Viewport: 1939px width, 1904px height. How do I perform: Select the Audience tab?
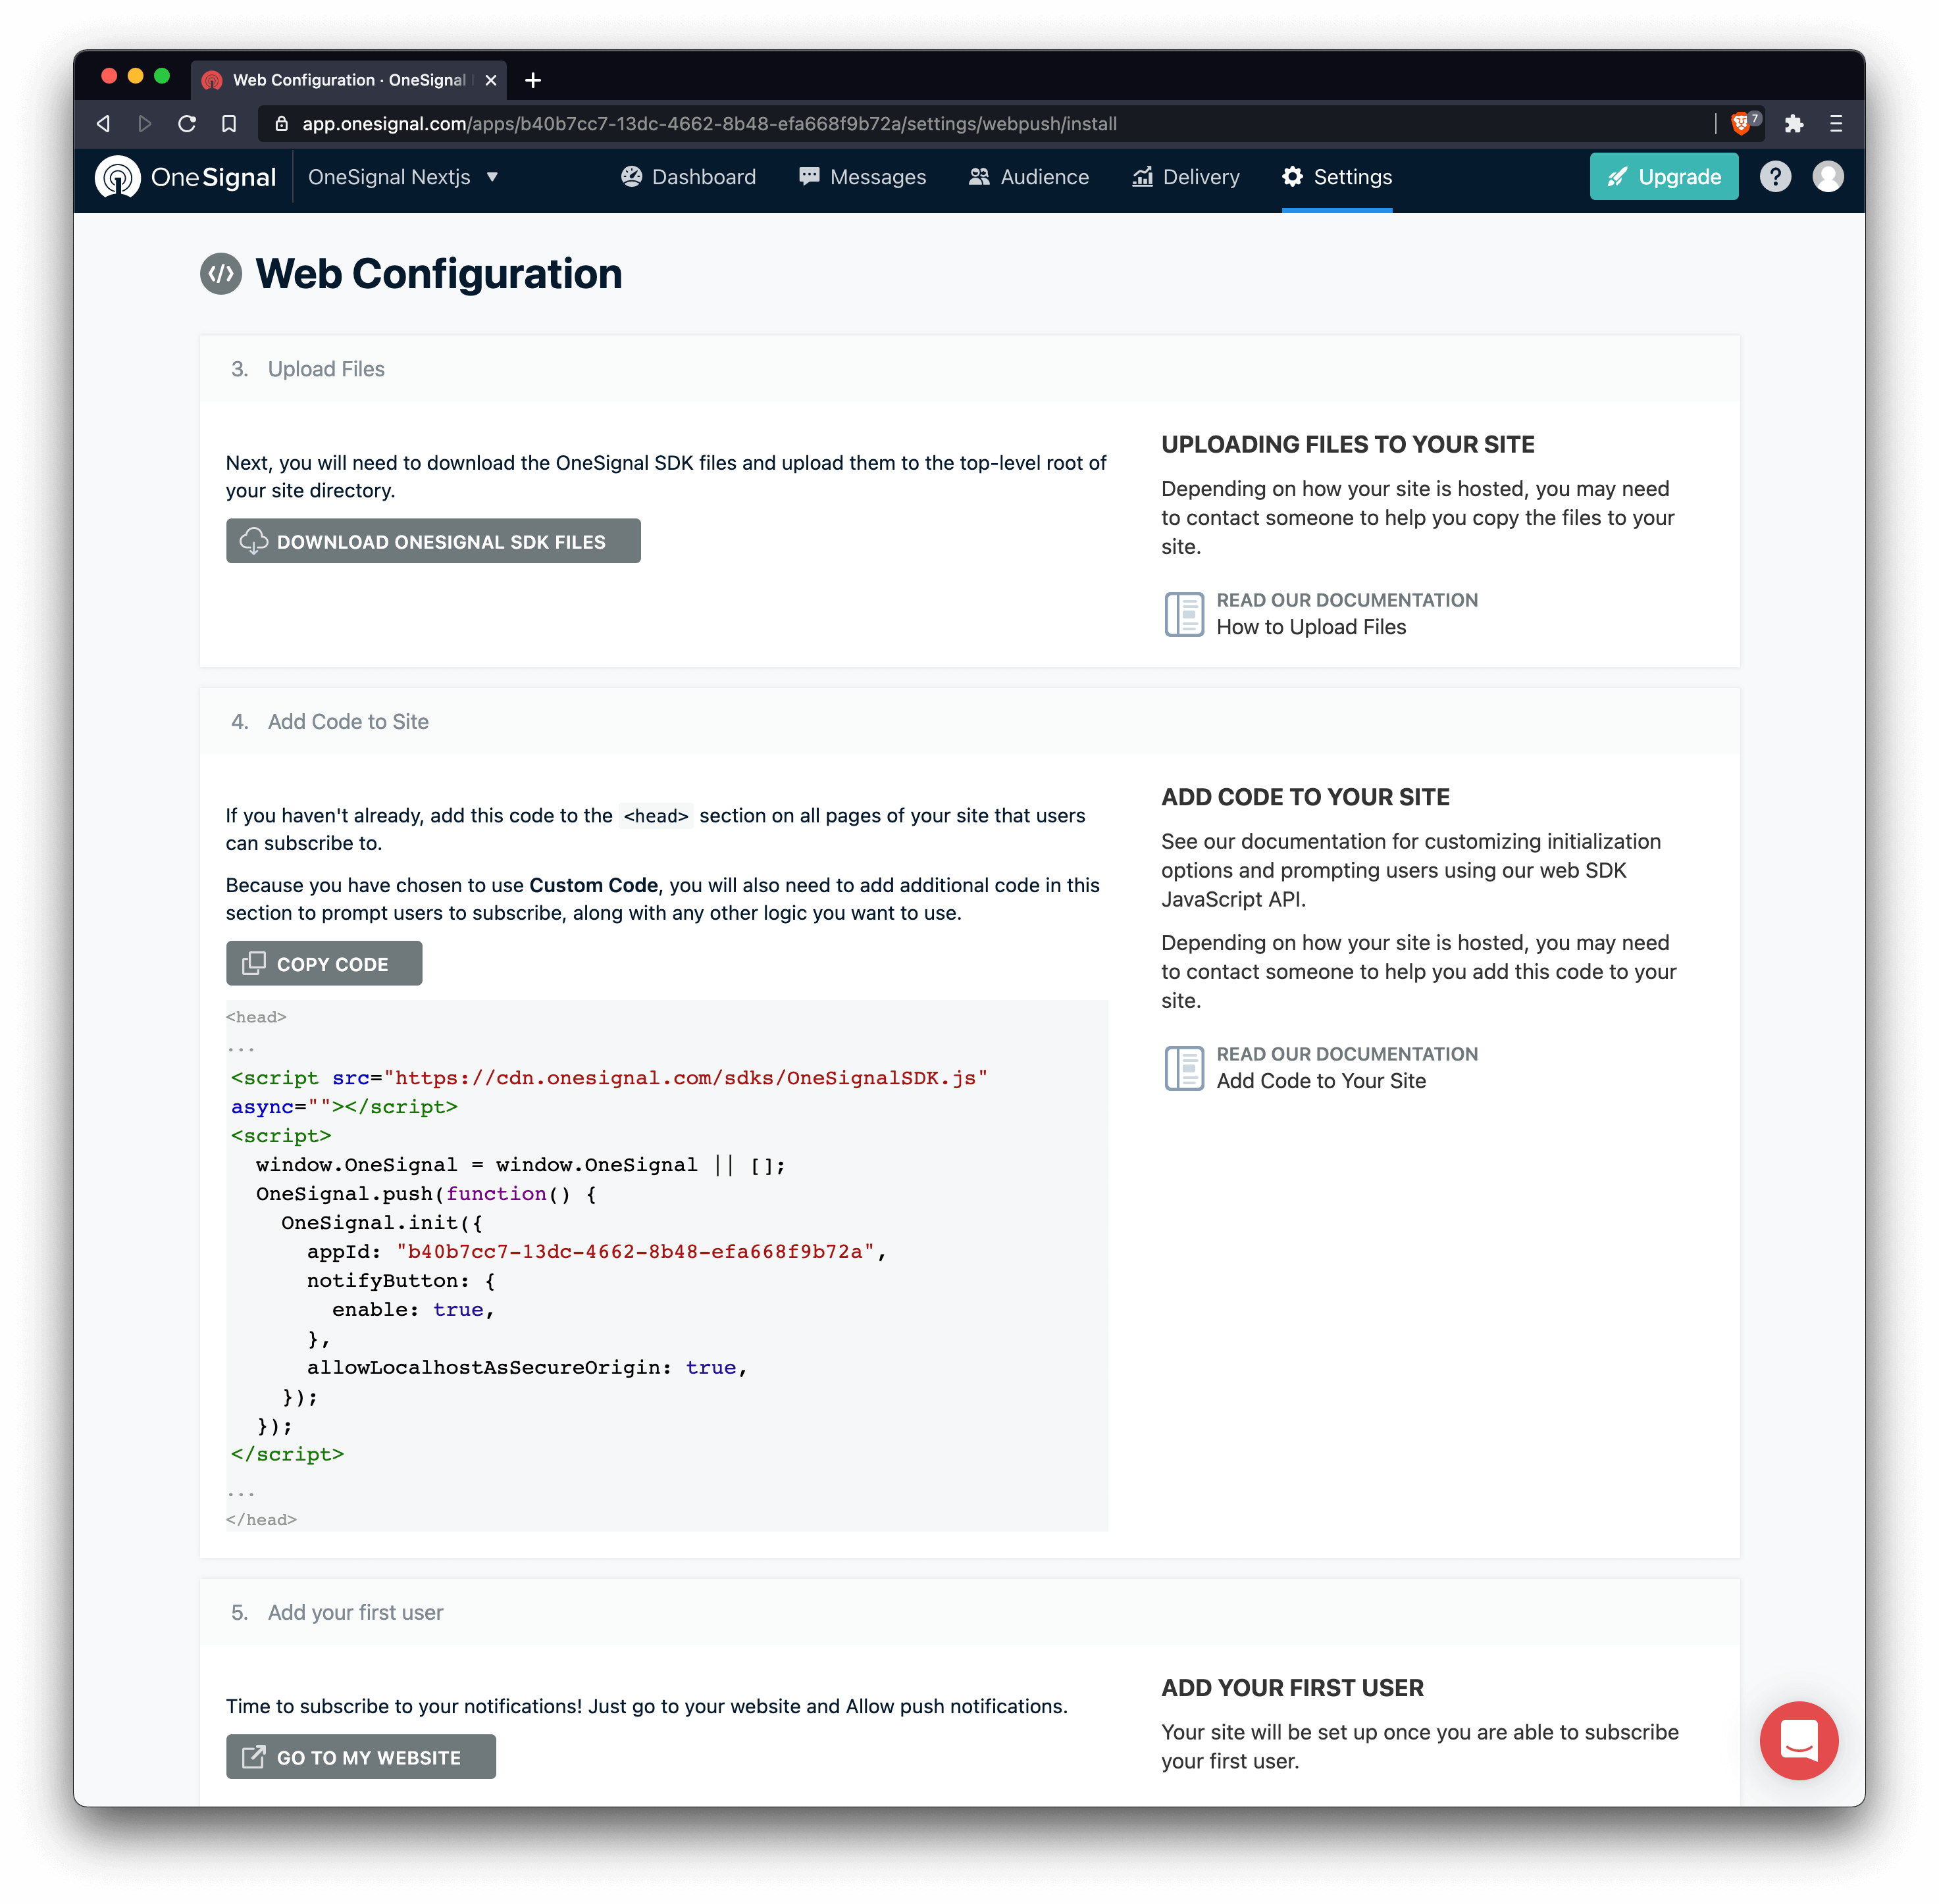click(1029, 177)
